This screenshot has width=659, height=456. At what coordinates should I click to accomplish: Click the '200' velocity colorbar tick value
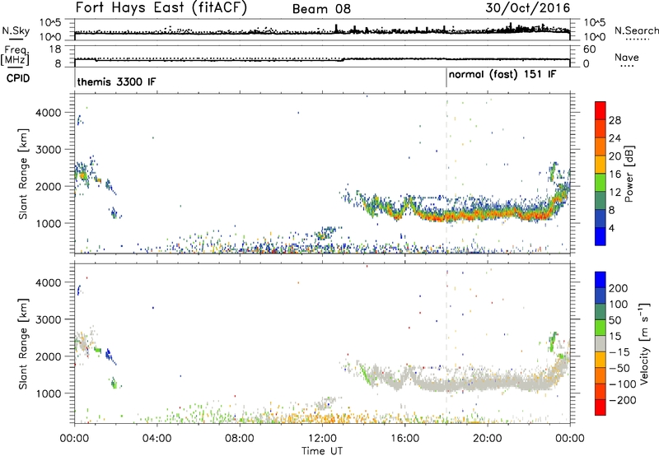619,288
